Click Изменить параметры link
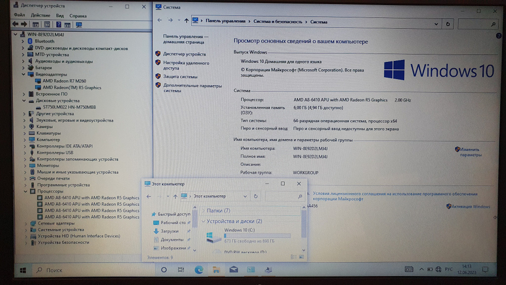This screenshot has height=285, width=506. point(471,152)
